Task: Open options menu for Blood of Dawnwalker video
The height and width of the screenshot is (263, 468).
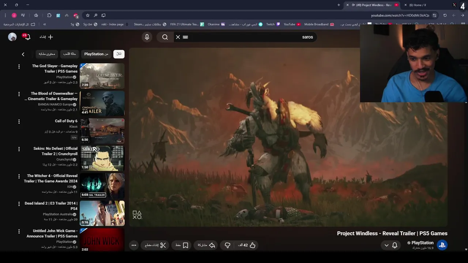Action: 19,94
